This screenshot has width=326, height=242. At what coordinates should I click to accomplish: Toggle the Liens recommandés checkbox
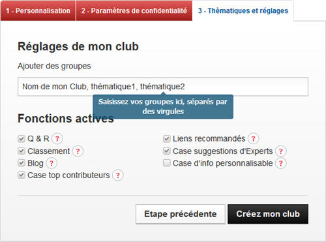coord(166,138)
